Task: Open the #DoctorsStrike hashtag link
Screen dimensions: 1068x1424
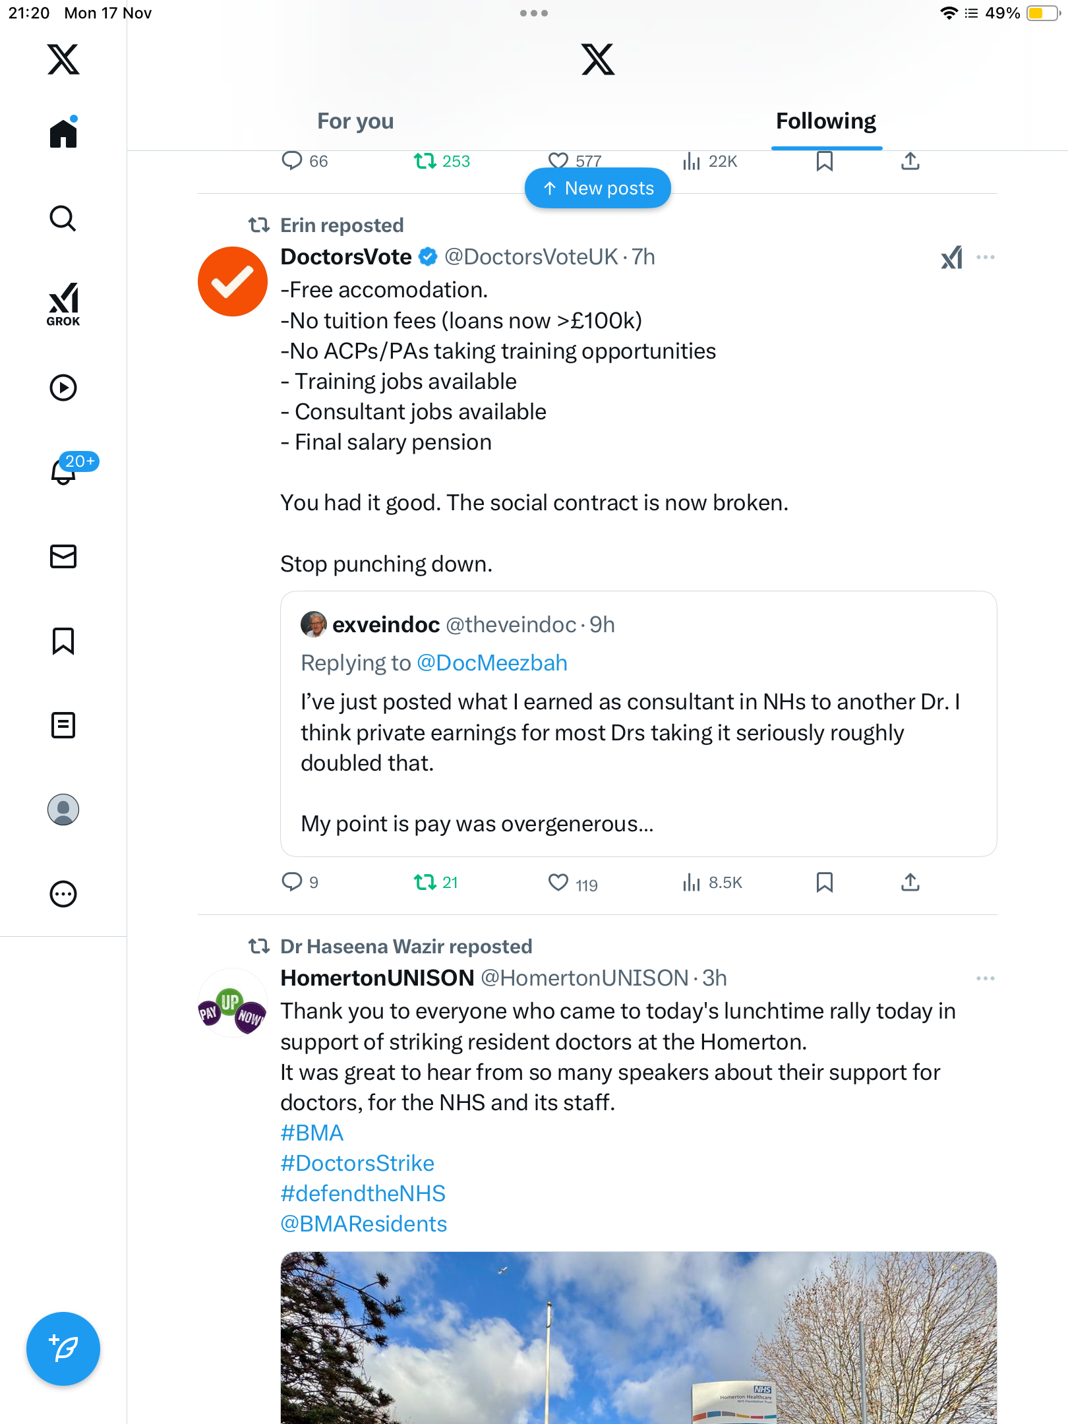Action: tap(357, 1163)
